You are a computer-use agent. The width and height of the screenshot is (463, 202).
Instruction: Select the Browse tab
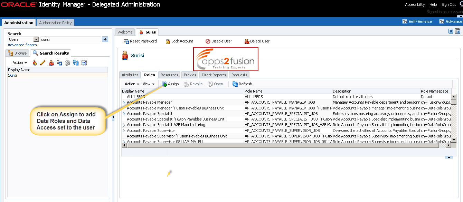tap(17, 53)
